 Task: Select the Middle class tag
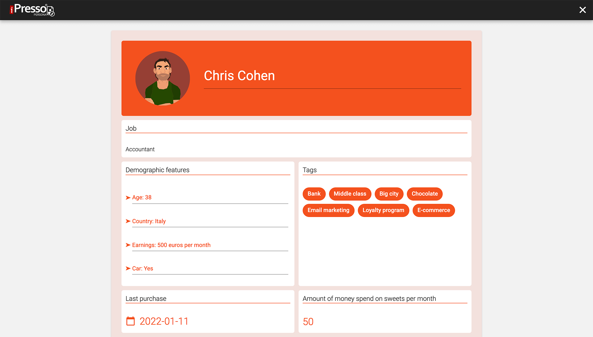350,194
